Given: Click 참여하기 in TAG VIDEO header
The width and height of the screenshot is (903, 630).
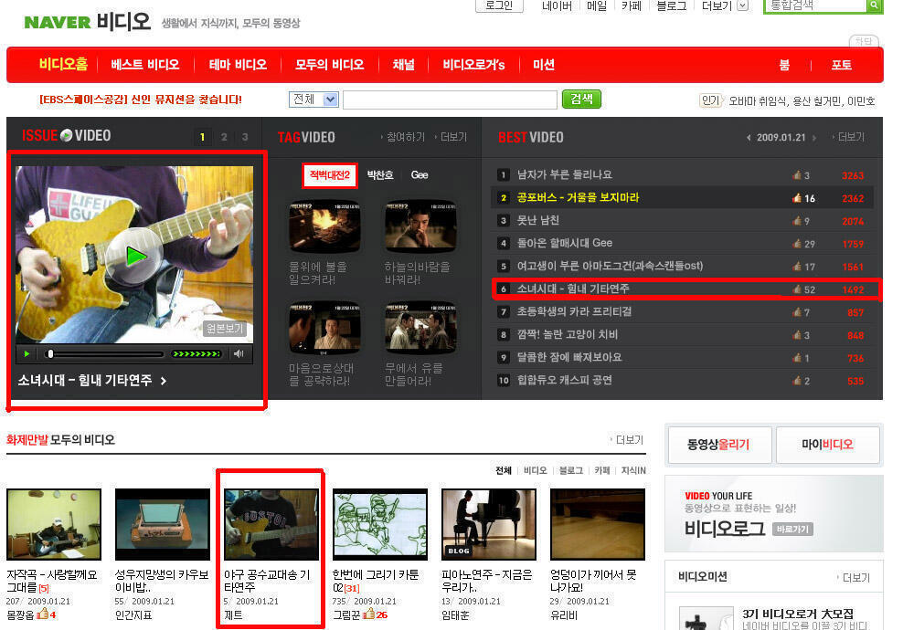Looking at the screenshot, I should 406,137.
